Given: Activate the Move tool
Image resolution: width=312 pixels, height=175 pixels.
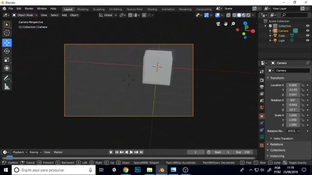Looking at the screenshot, I should click(7, 43).
